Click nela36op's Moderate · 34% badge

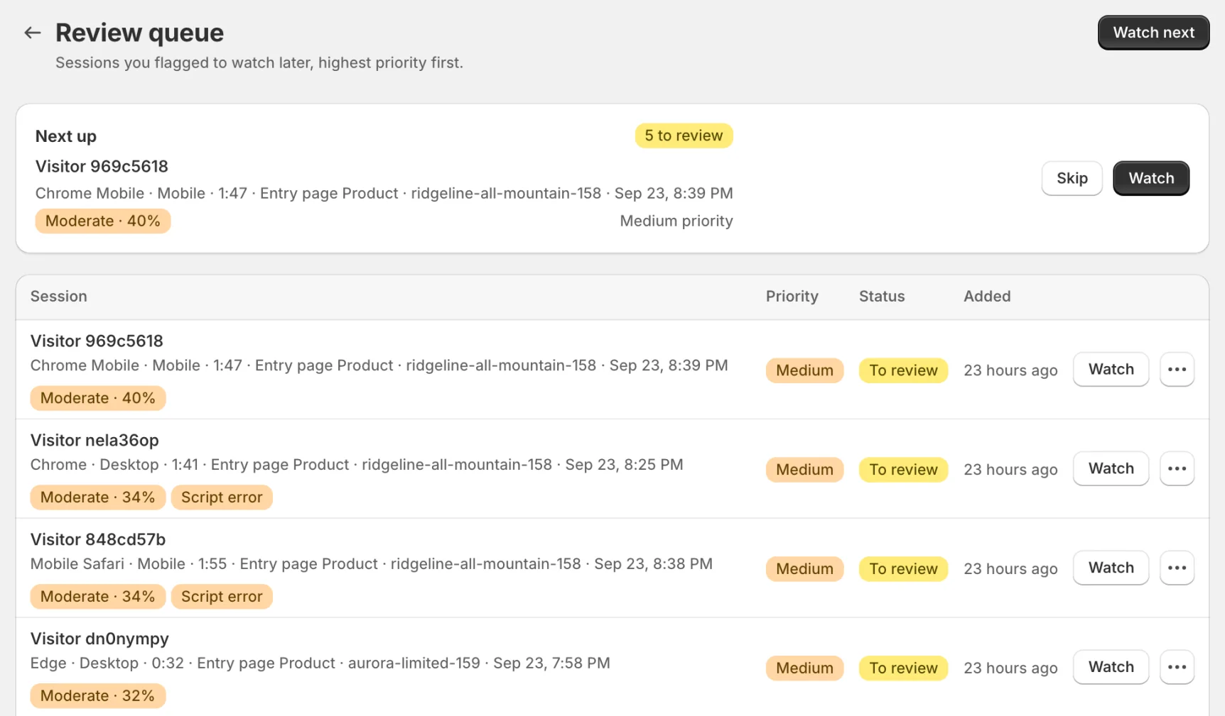click(98, 497)
